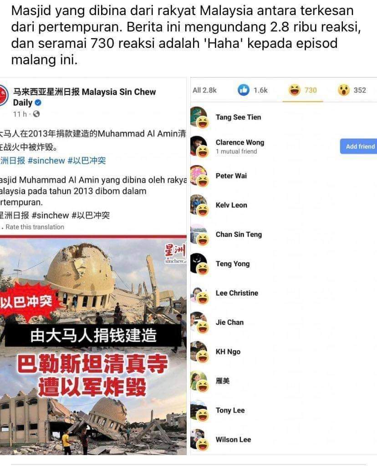The height and width of the screenshot is (466, 377).
Task: Click the Rate this translation link
Action: pos(35,227)
